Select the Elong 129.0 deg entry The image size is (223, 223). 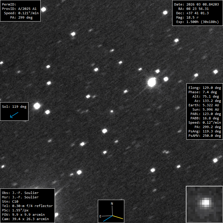coord(205,88)
